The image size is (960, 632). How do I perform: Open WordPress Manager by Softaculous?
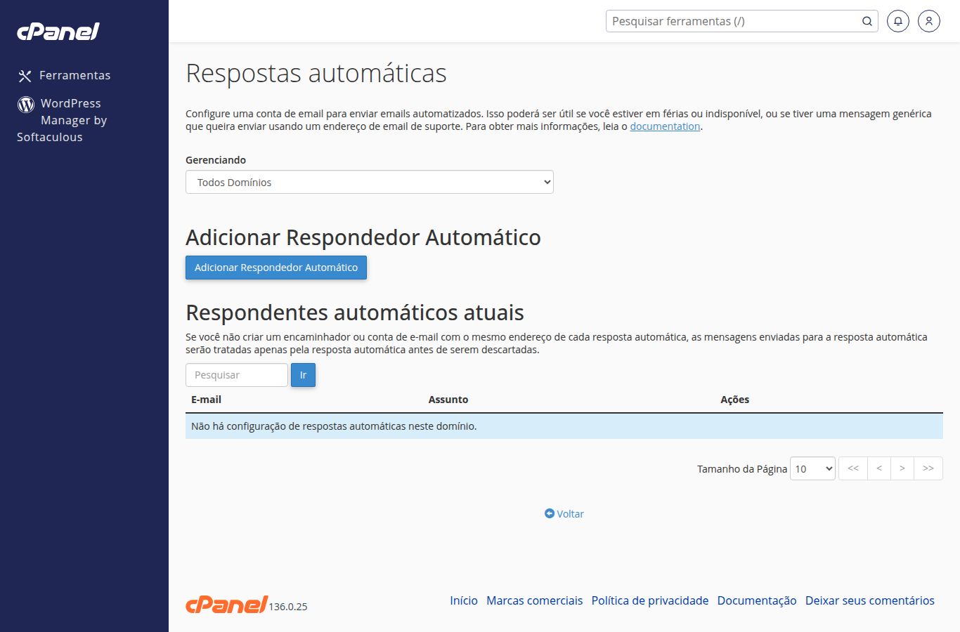point(62,120)
